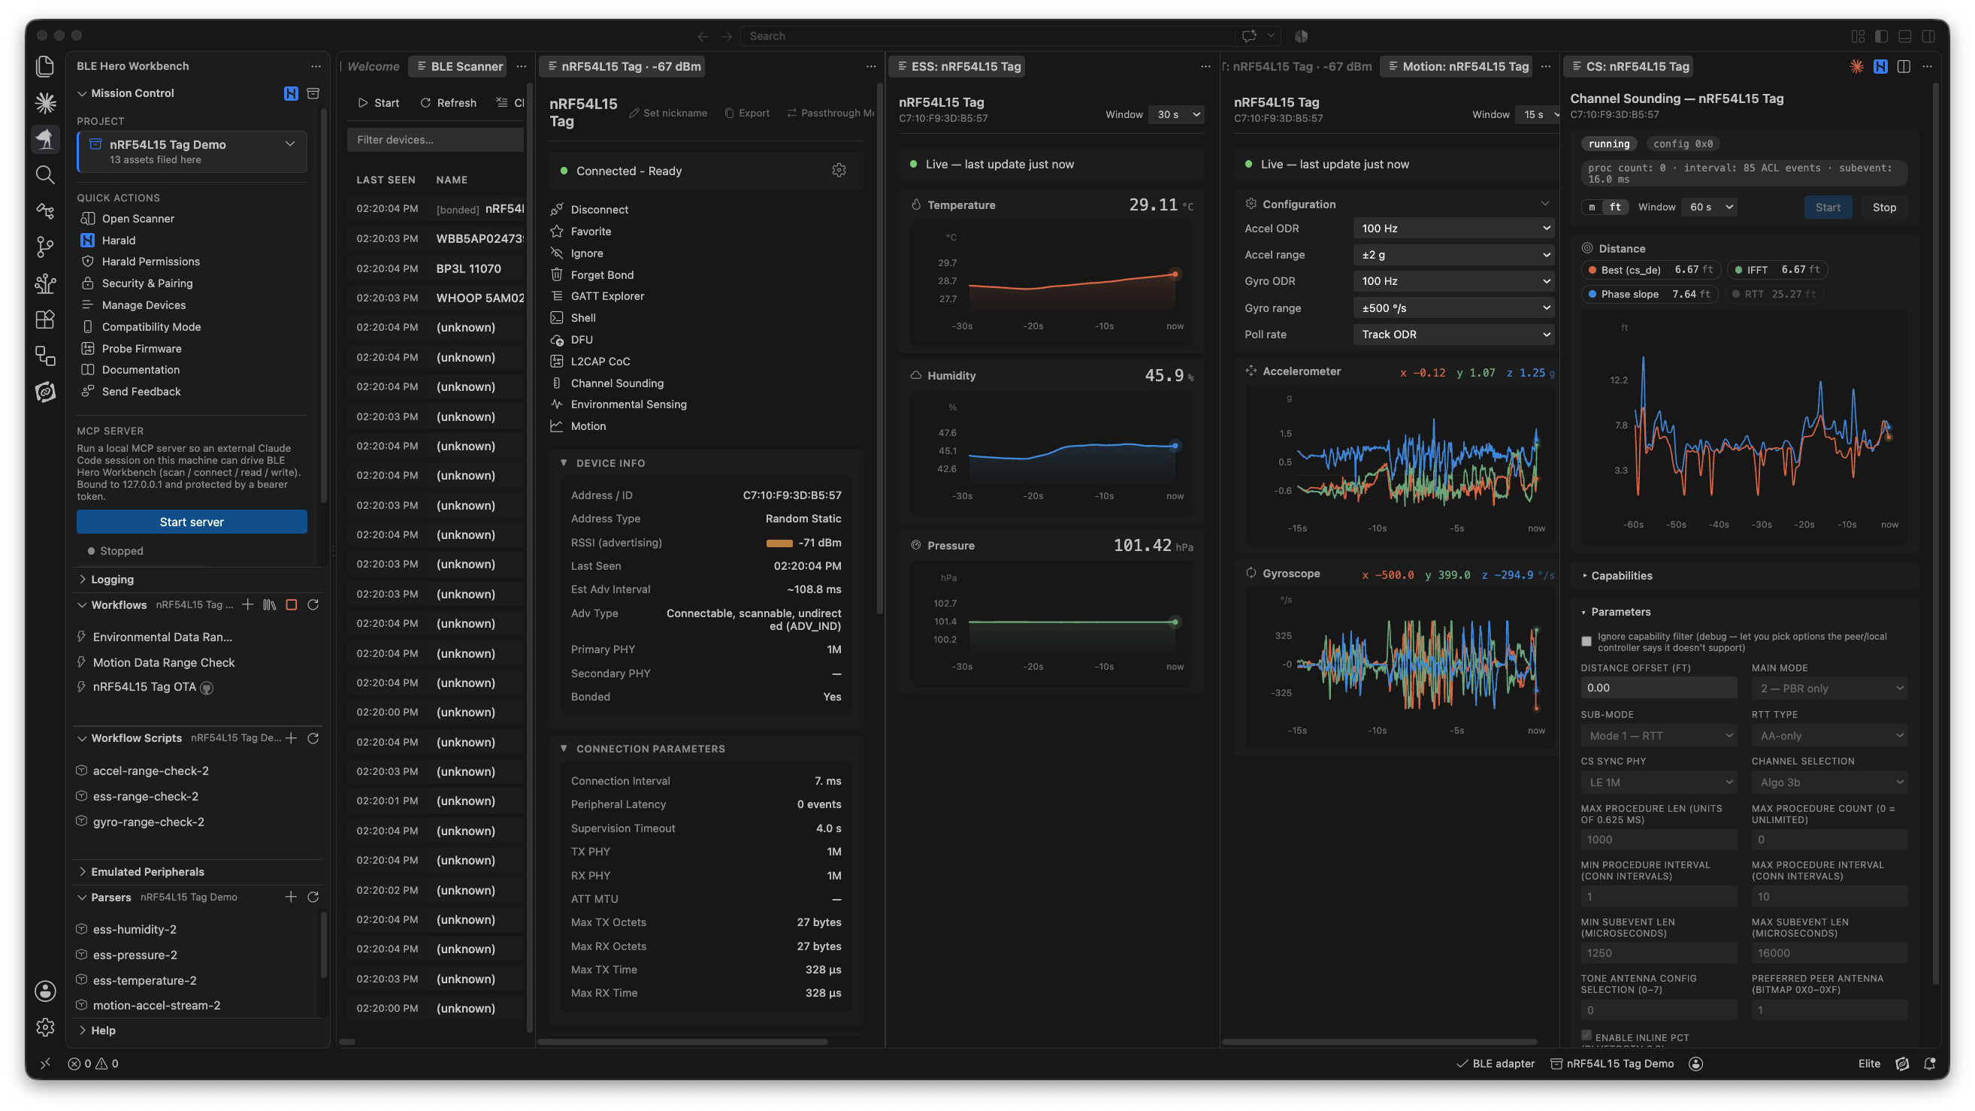
Task: Click the split editor icon in CS panel
Action: (x=1904, y=67)
